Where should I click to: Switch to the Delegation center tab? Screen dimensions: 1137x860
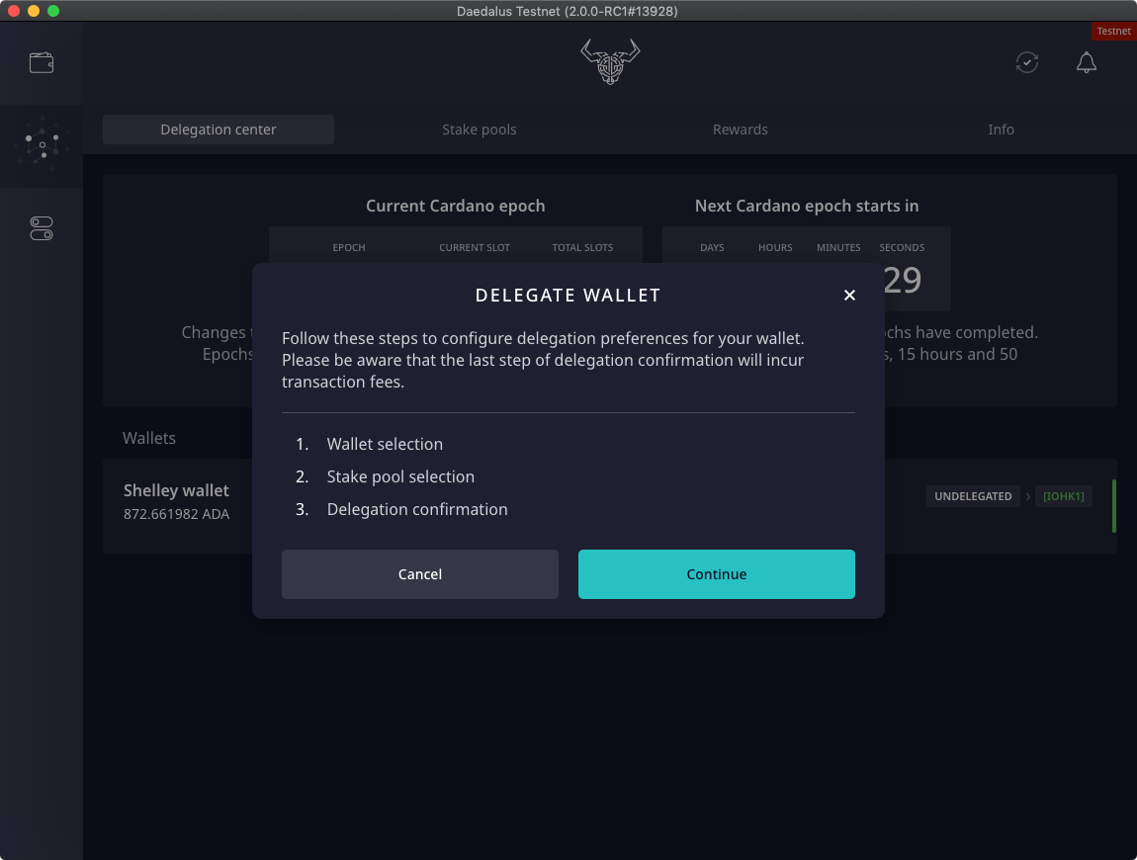pyautogui.click(x=219, y=129)
